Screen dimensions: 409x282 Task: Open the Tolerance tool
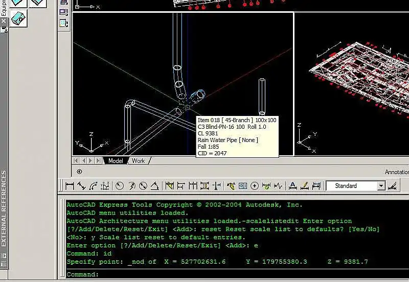click(243, 186)
